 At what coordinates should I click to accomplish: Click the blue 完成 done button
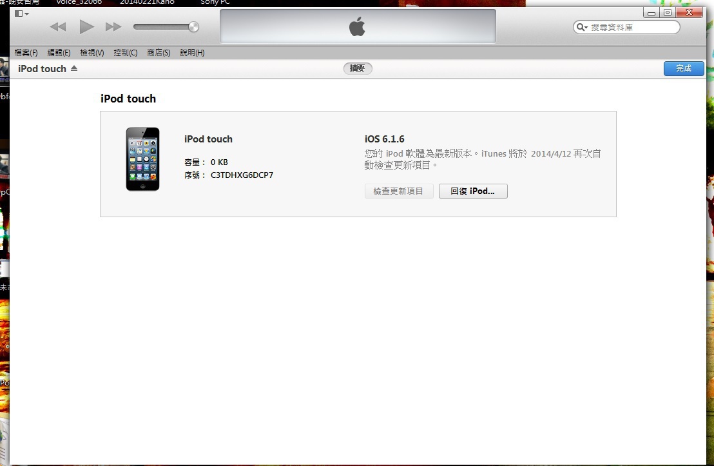click(x=684, y=68)
